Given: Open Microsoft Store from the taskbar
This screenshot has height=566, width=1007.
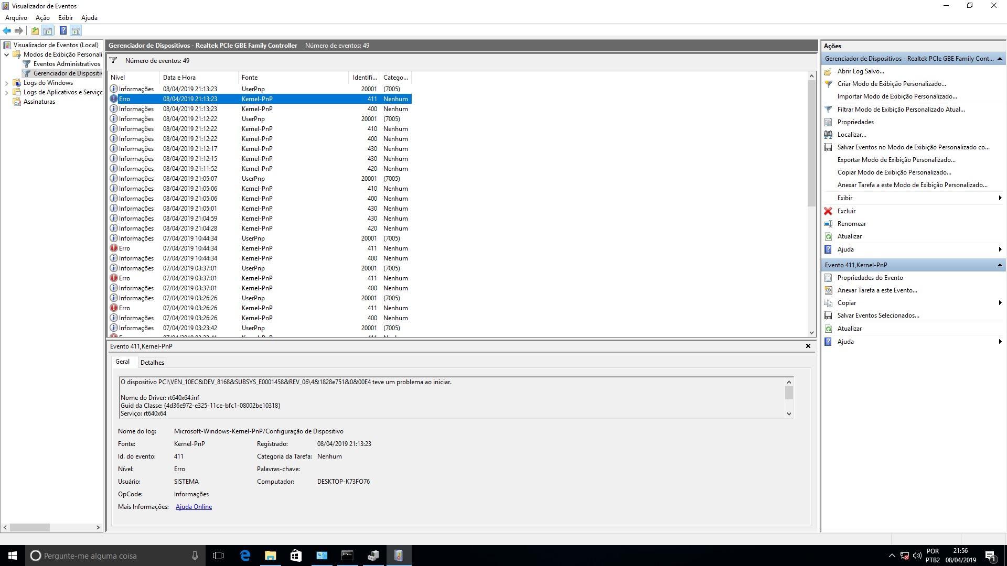Looking at the screenshot, I should 296,556.
